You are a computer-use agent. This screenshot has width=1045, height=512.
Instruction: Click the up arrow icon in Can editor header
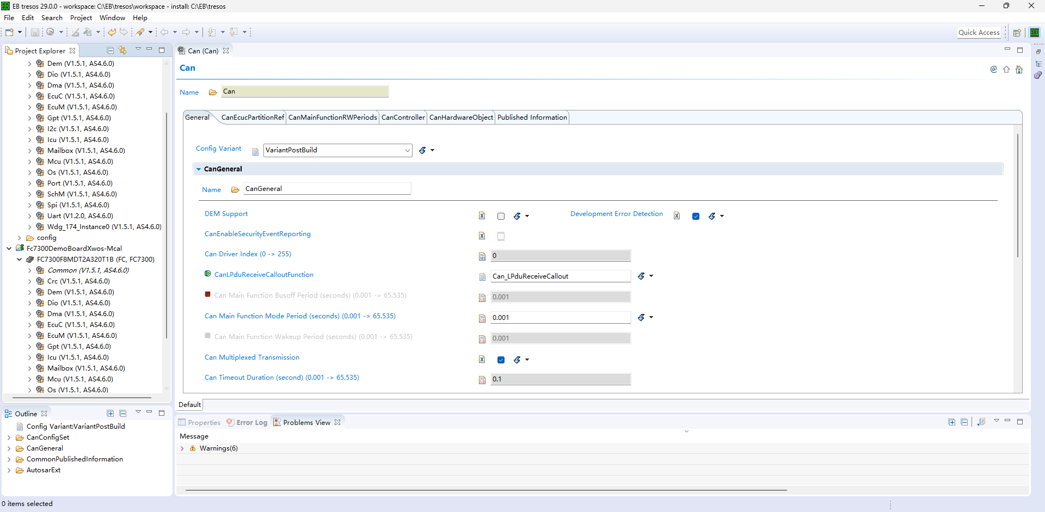[1006, 70]
